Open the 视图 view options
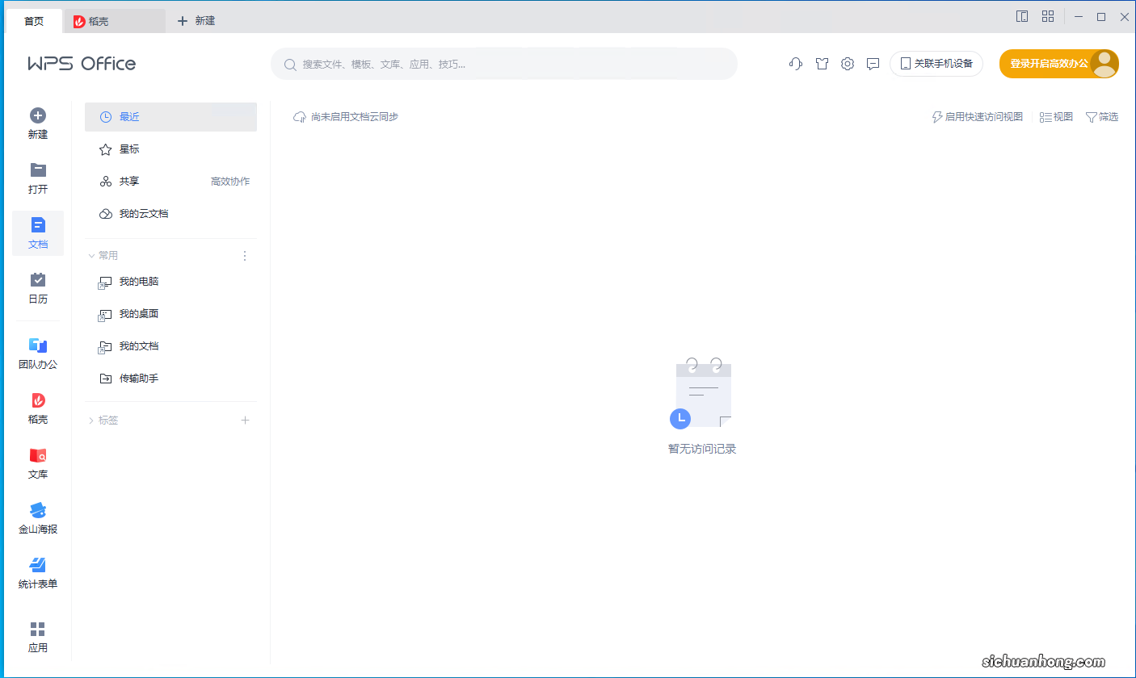The width and height of the screenshot is (1136, 678). pyautogui.click(x=1057, y=117)
